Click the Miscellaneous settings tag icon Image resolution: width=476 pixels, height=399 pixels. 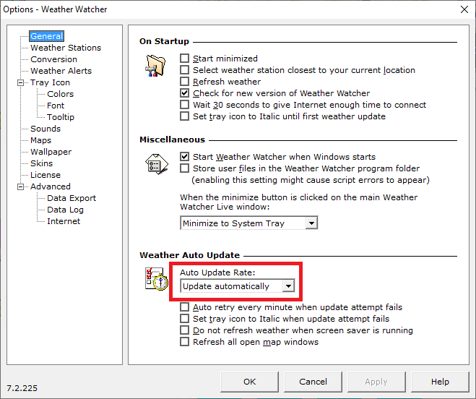(x=156, y=164)
